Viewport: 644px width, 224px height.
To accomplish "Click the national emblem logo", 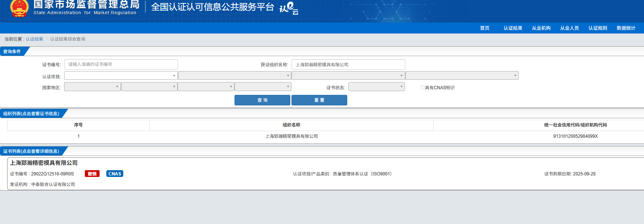I will coord(19,8).
